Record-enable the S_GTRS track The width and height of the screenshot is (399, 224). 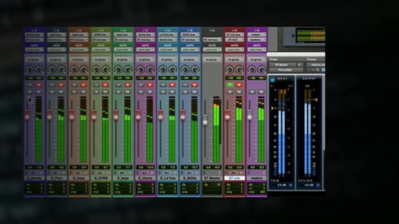pyautogui.click(x=105, y=85)
